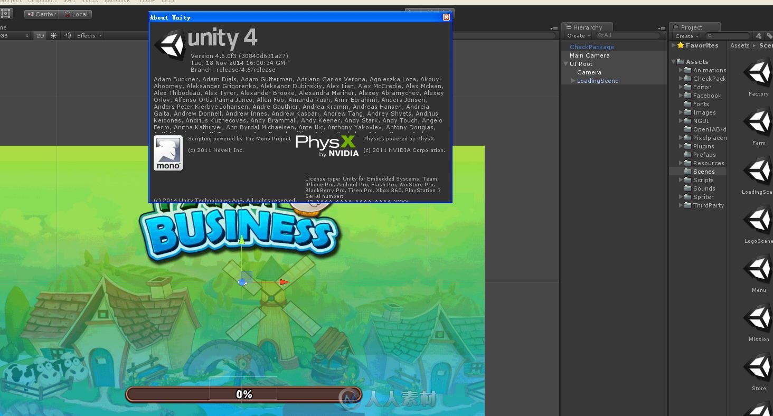Open the Hierarchy Create dropdown
Screen dimensions: 773x416
click(578, 36)
